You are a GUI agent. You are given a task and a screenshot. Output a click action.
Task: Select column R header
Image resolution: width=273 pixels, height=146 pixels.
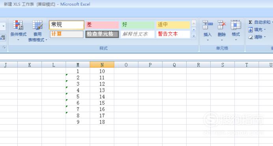[x=198, y=65]
